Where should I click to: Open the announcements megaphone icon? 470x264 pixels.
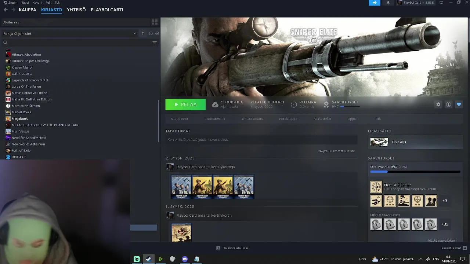click(375, 3)
